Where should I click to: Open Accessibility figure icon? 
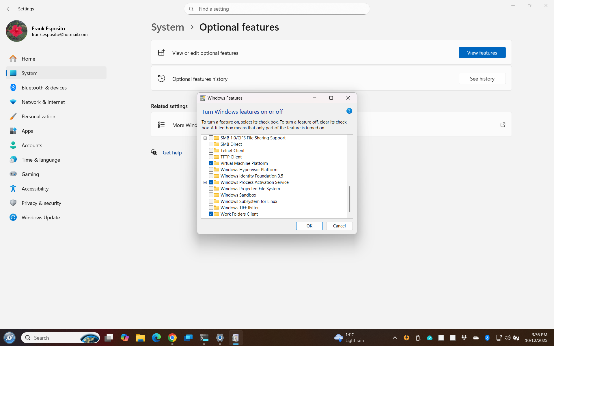13,188
